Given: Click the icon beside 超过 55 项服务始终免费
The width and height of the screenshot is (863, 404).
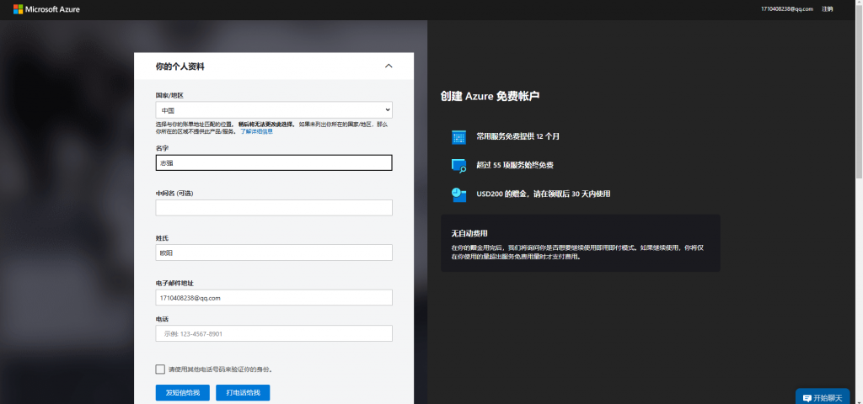Looking at the screenshot, I should [x=458, y=166].
